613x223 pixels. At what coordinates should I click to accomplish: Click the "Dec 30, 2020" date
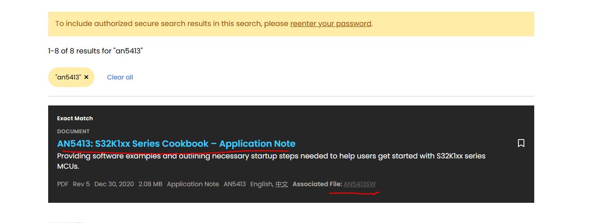114,184
